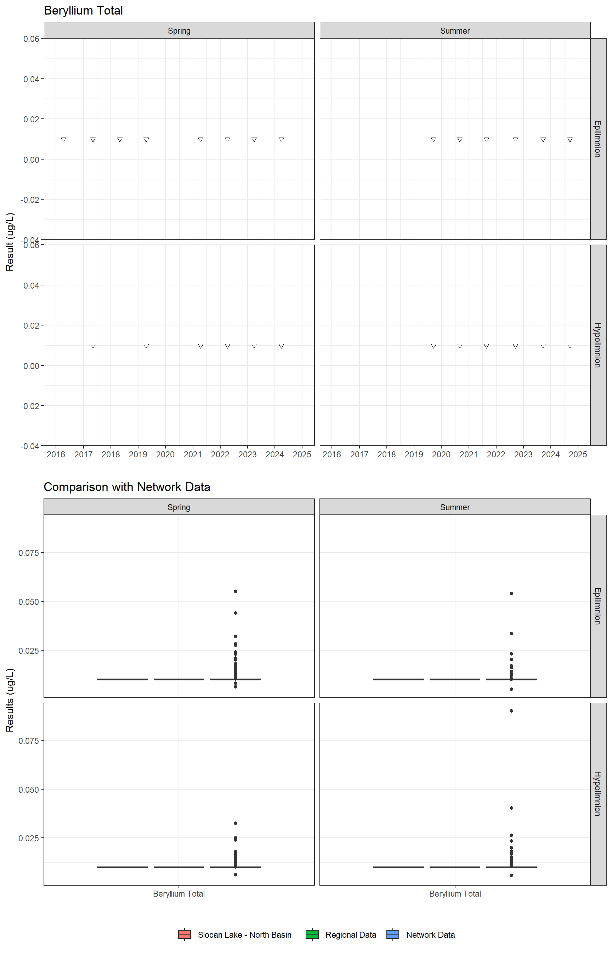This screenshot has width=612, height=953.
Task: Click the blue Network Data legend swatch
Action: pyautogui.click(x=393, y=934)
